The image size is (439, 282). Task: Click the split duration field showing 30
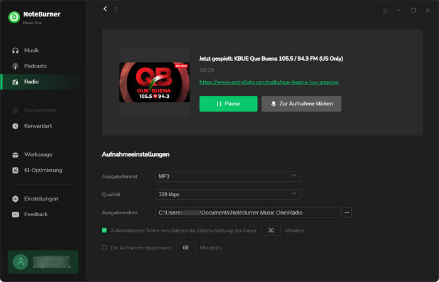(x=271, y=231)
